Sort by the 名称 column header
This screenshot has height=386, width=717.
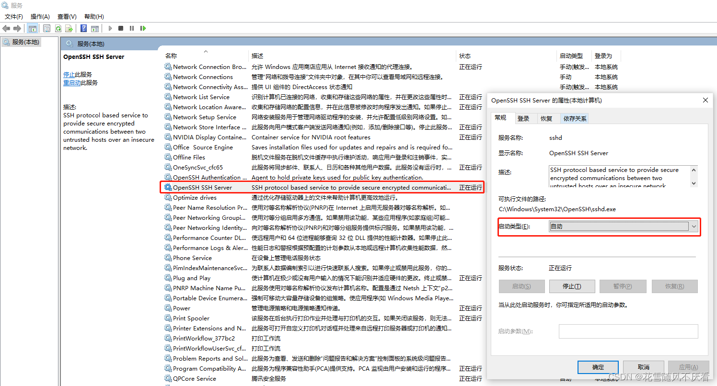[171, 56]
